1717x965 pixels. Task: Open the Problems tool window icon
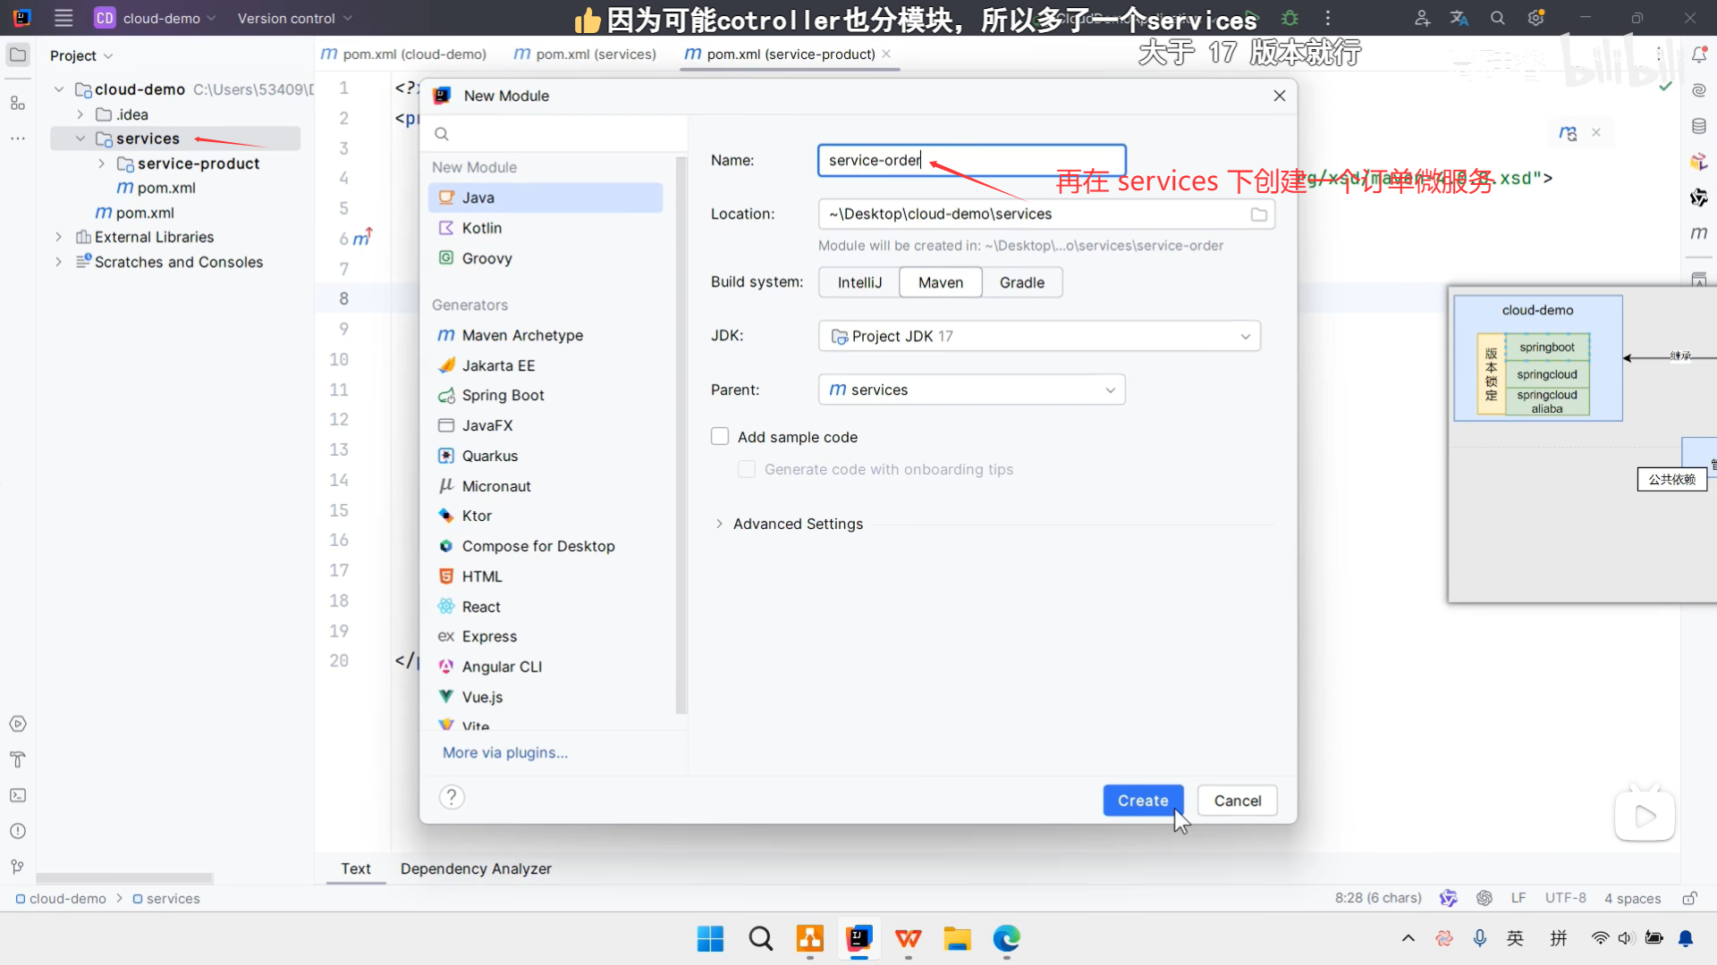[18, 831]
